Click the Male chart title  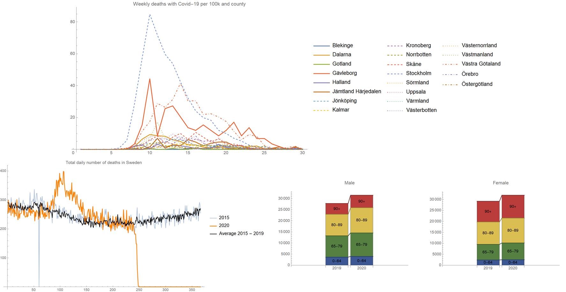349,183
